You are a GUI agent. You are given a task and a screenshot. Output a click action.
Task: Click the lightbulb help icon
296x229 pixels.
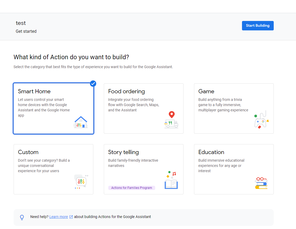click(x=22, y=217)
